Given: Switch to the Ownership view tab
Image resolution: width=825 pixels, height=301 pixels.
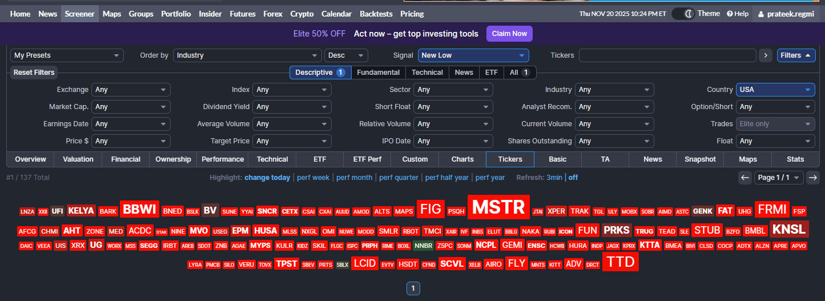Looking at the screenshot, I should point(173,159).
